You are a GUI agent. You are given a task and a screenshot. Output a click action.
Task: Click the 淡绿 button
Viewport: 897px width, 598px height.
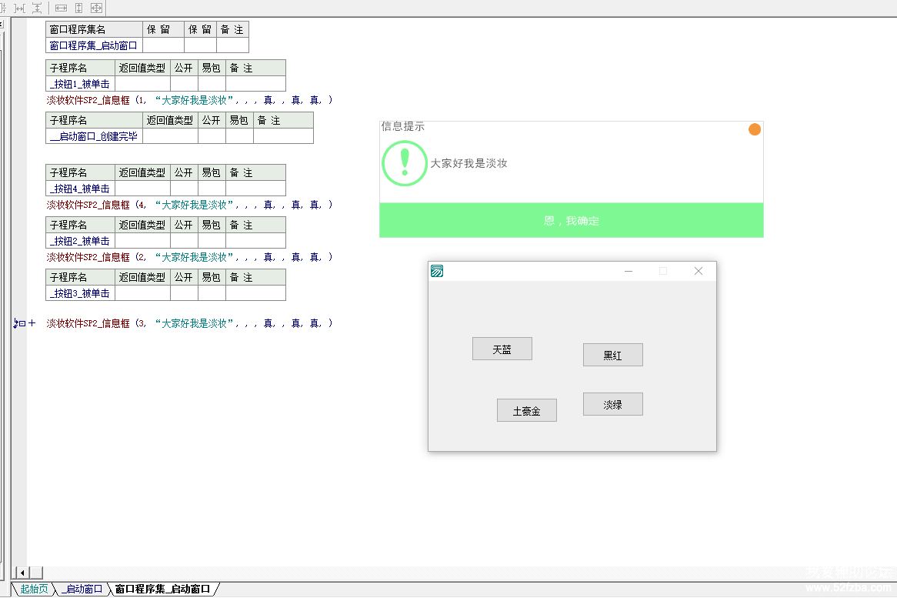(612, 404)
